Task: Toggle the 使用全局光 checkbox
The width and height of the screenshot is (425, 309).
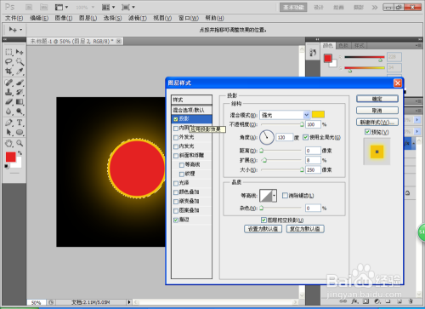Action: 305,137
